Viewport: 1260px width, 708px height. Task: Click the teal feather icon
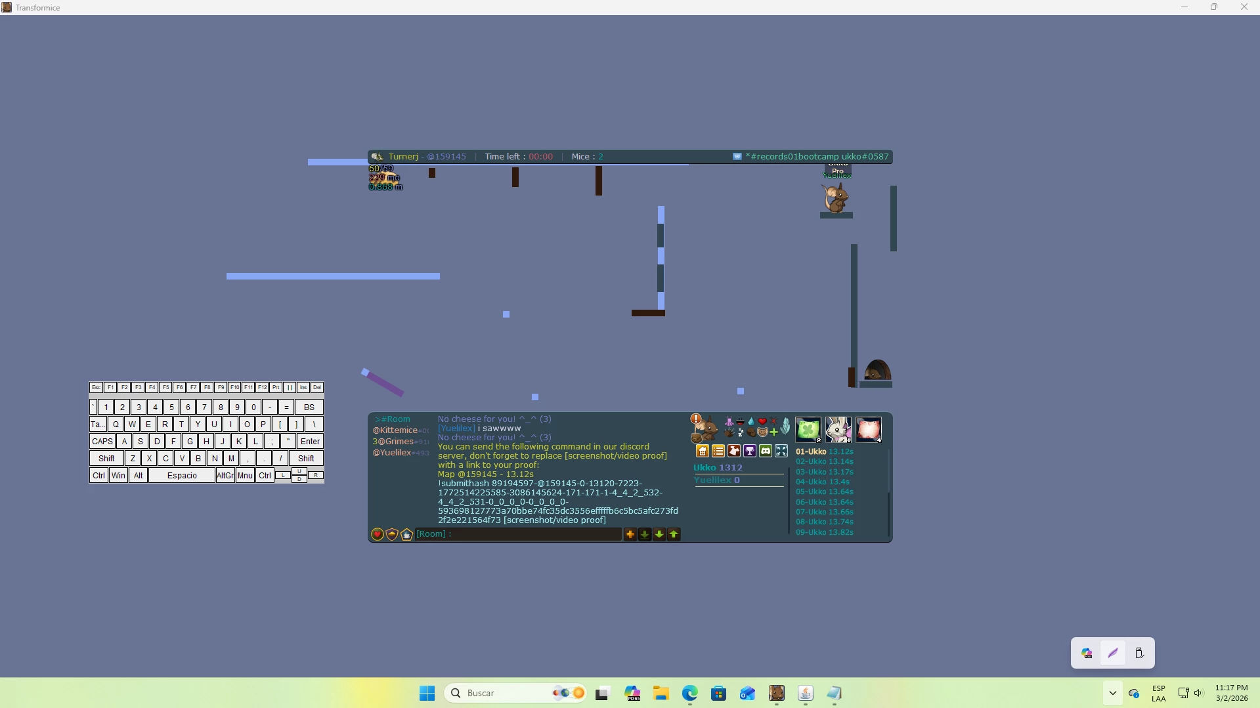tap(785, 427)
